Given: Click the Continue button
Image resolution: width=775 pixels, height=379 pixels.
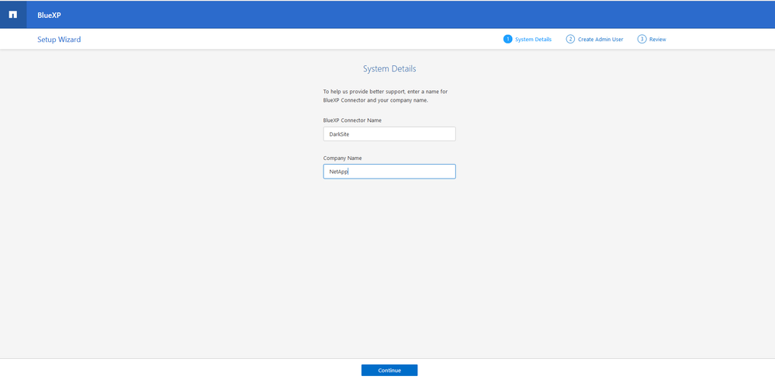Looking at the screenshot, I should point(389,370).
